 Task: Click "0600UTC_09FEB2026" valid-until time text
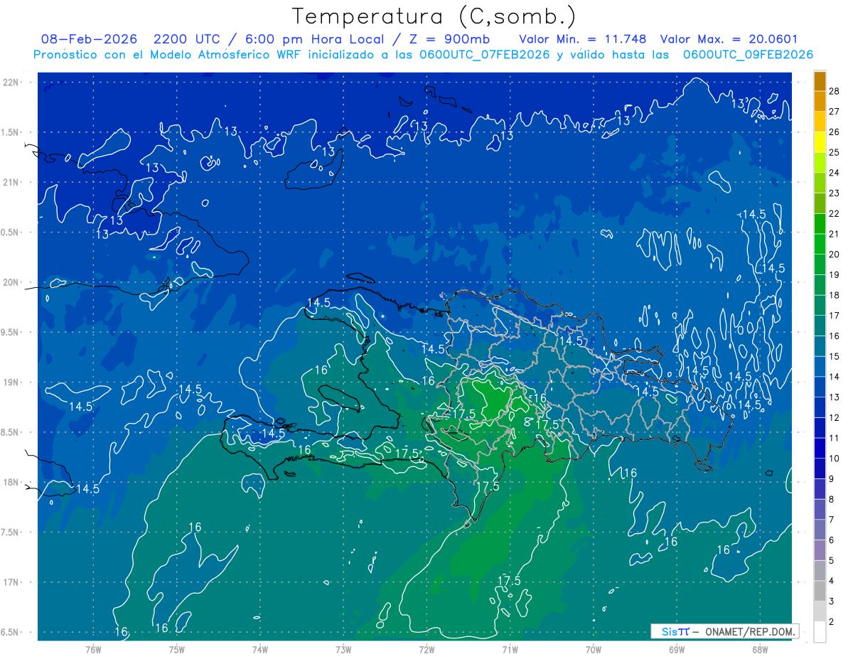click(x=749, y=55)
